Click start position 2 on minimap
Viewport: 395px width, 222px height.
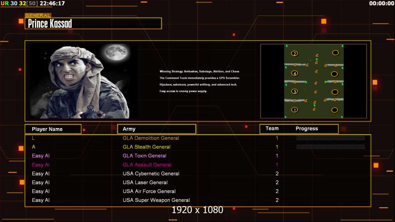pyautogui.click(x=295, y=54)
